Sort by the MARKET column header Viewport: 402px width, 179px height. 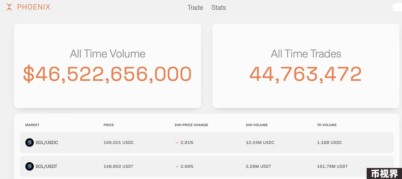pos(32,125)
